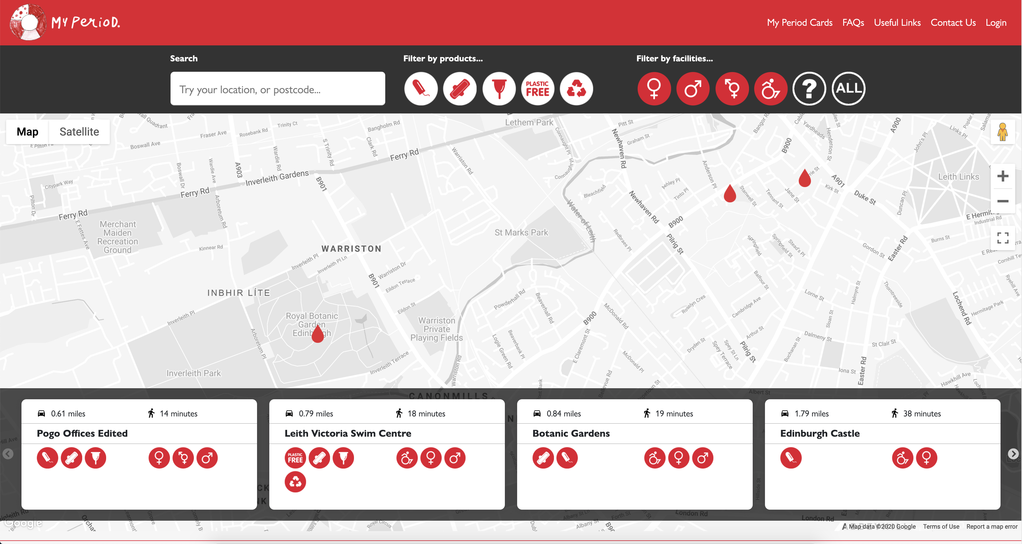The width and height of the screenshot is (1022, 544).
Task: Click wheelchair icon on Edinburgh Castle card
Action: [903, 458]
